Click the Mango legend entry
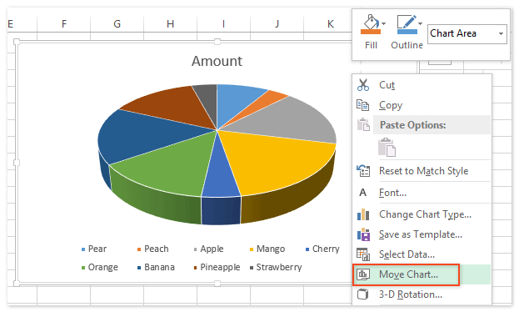 click(267, 249)
